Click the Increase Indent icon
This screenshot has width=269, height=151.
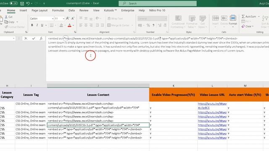102,25
